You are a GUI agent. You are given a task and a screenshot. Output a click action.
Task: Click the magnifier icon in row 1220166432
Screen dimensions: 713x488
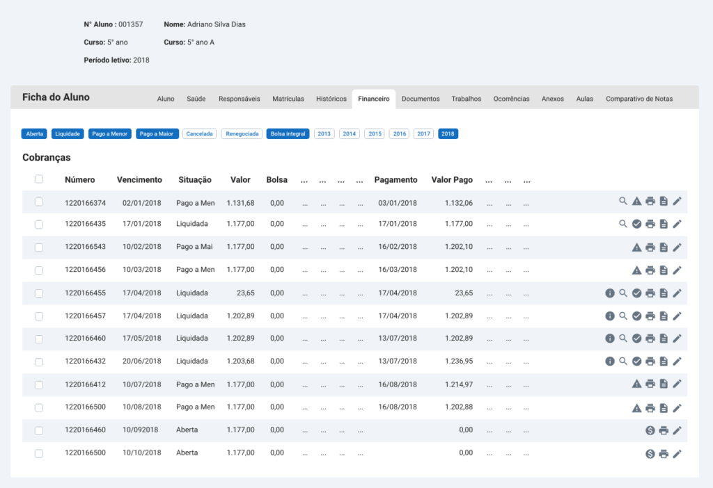pos(623,361)
